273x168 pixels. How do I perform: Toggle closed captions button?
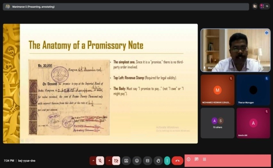coord(147,161)
